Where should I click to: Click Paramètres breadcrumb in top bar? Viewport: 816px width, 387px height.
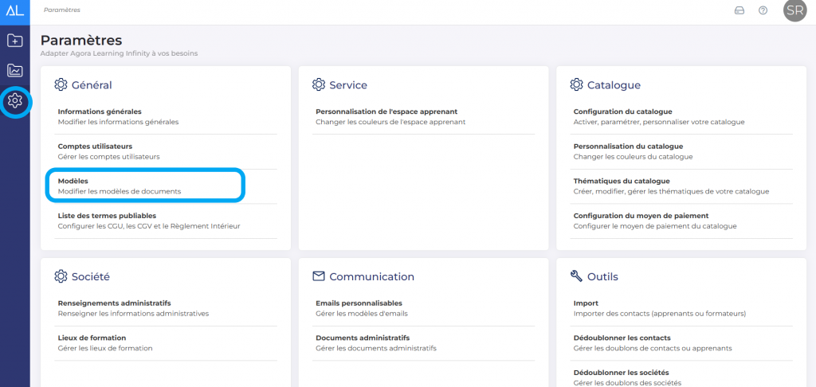click(x=62, y=10)
